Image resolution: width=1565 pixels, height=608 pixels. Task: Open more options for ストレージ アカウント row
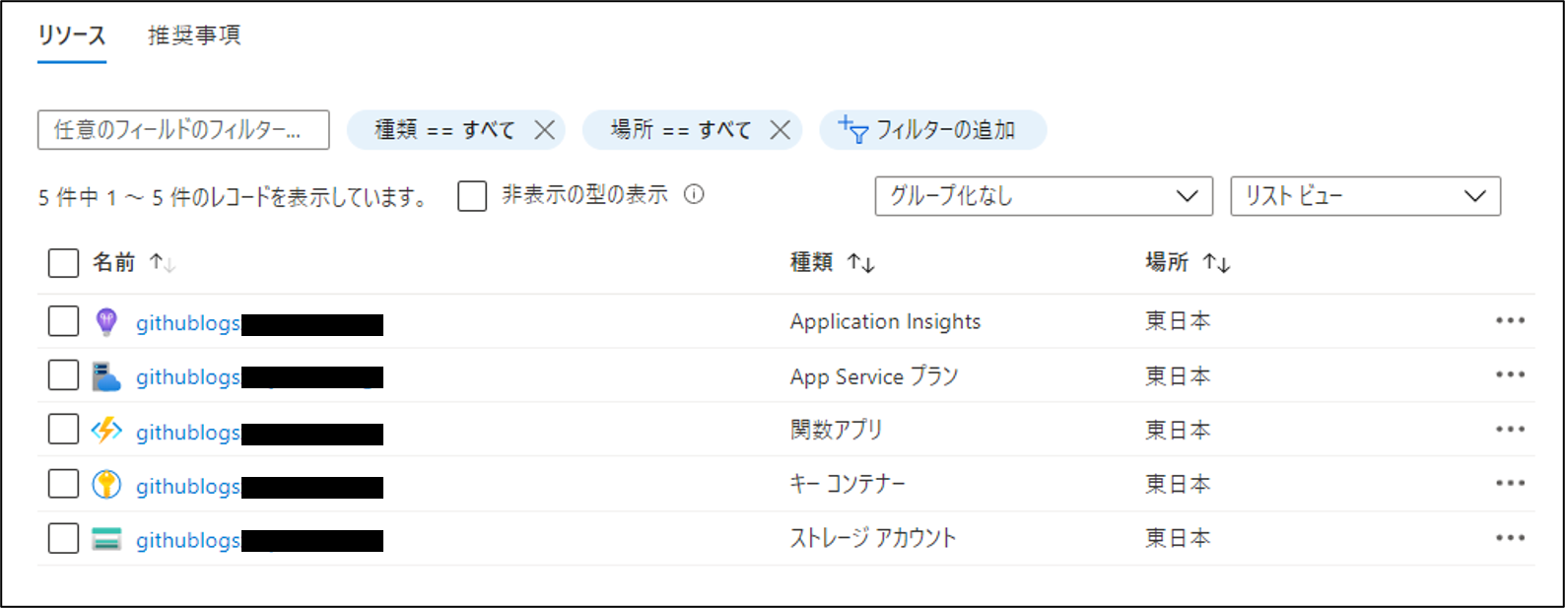pos(1510,537)
